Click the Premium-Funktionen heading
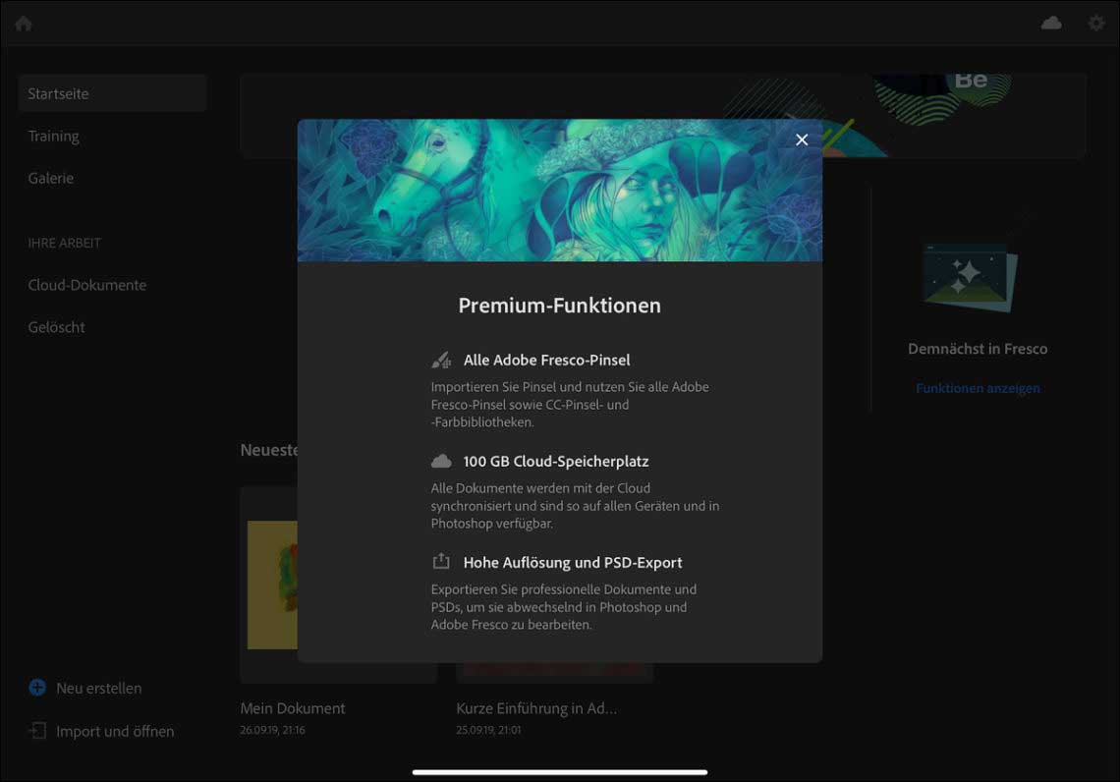Viewport: 1120px width, 782px height. [x=559, y=306]
